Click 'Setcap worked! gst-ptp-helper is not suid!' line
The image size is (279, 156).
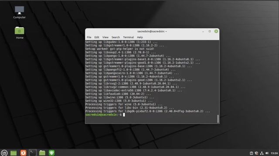(x=119, y=49)
